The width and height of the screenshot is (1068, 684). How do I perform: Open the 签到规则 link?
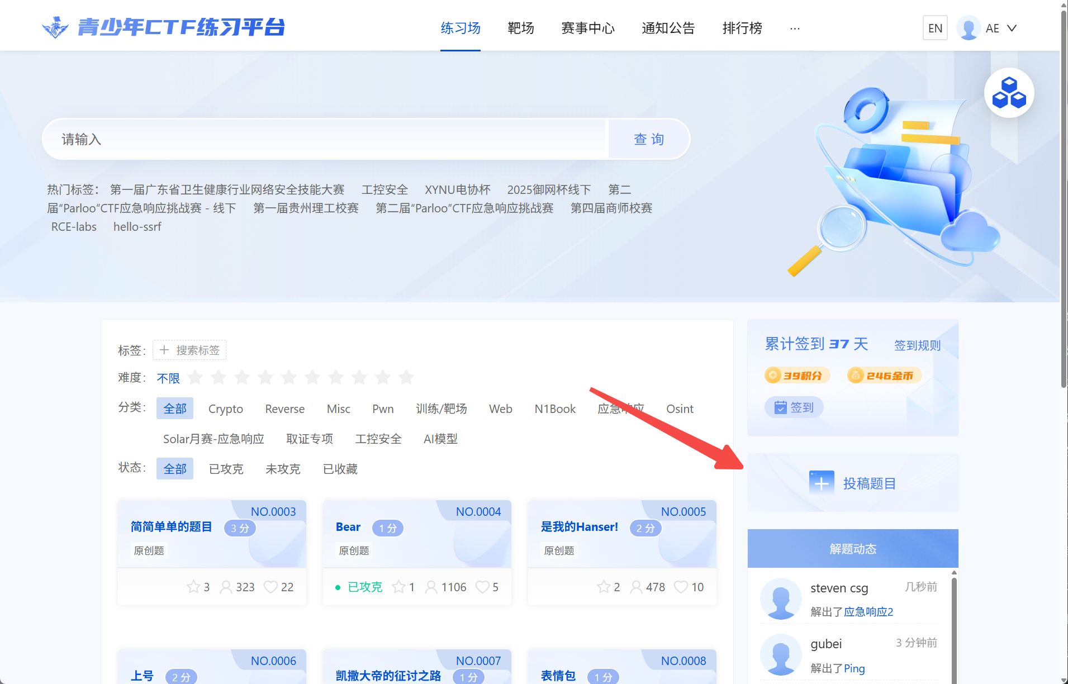(x=917, y=345)
